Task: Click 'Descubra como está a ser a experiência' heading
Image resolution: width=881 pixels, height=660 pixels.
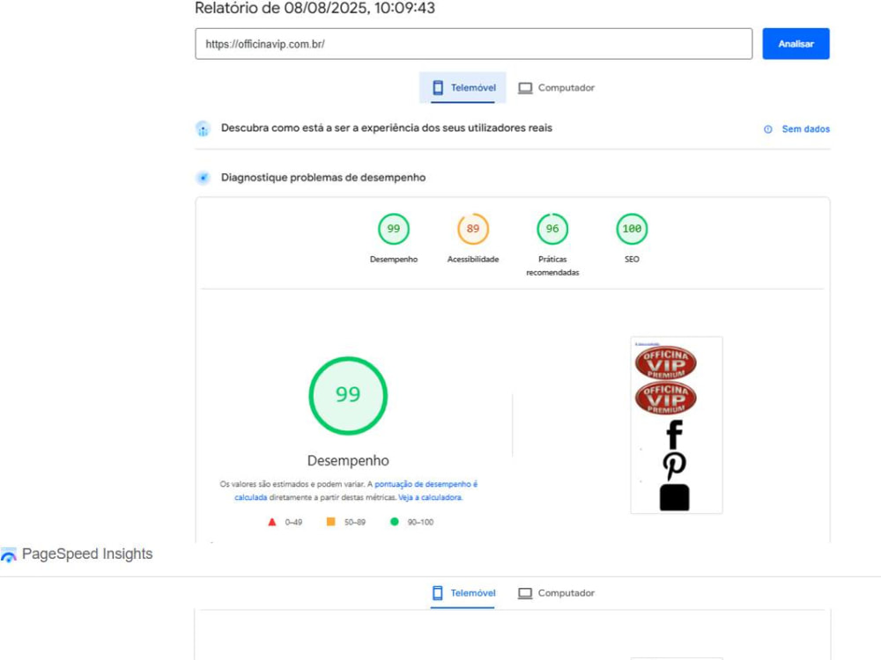Action: point(387,128)
